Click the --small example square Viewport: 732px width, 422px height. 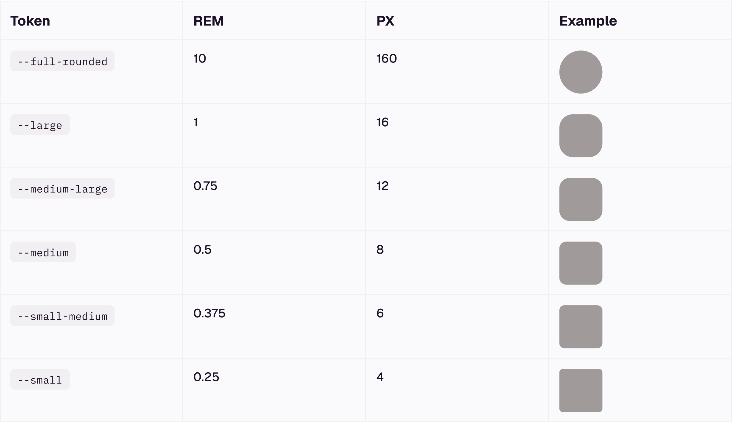(581, 390)
